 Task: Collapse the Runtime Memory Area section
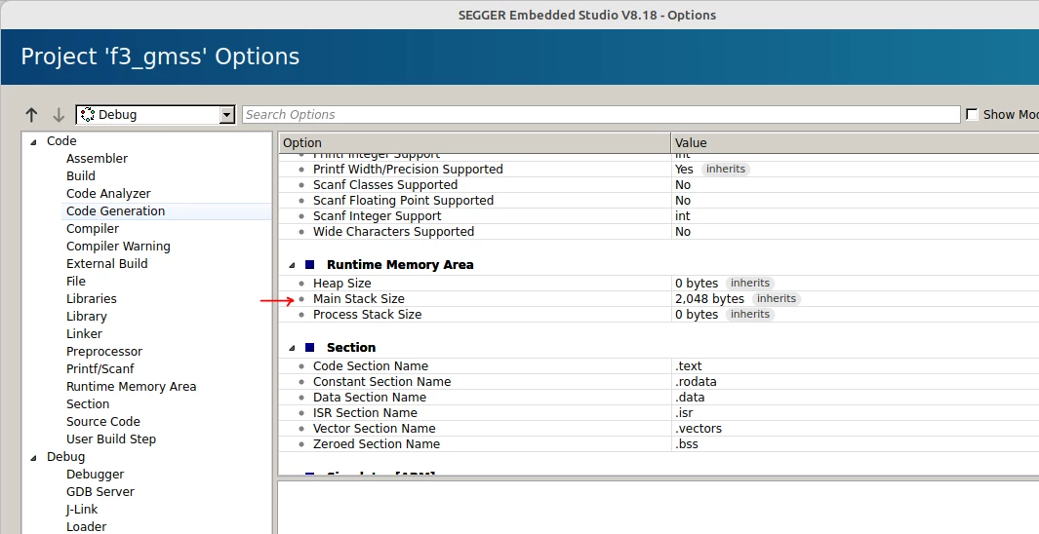(x=292, y=265)
